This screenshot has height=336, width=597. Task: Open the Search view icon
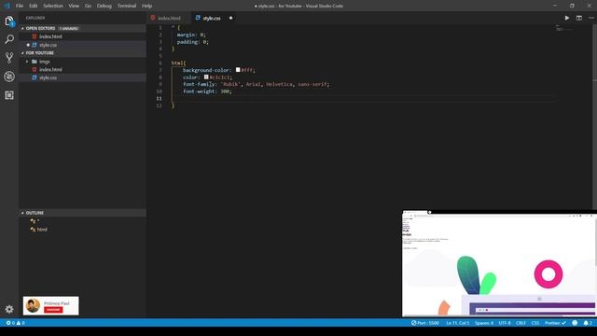[x=9, y=39]
